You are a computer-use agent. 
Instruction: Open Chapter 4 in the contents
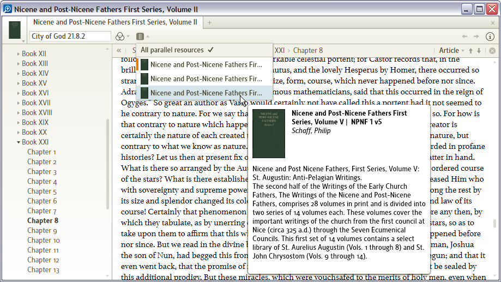click(42, 182)
